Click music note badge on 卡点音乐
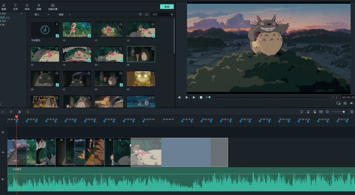This screenshot has height=195, width=355. click(x=57, y=24)
